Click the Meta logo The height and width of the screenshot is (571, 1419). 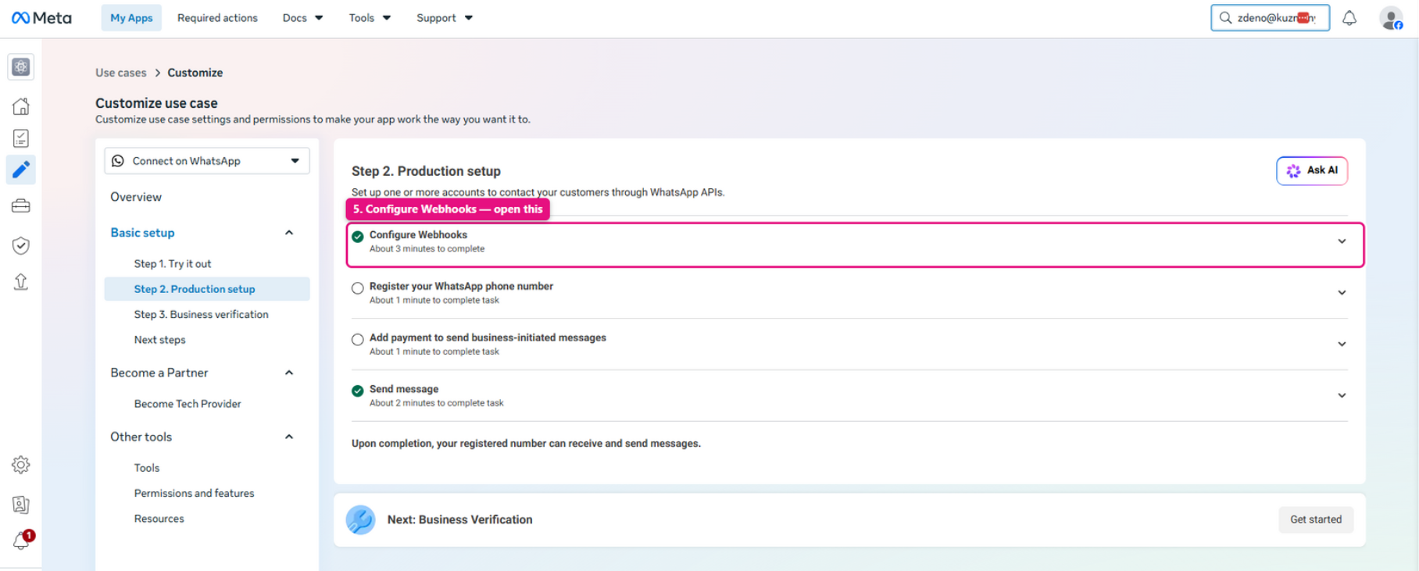(x=41, y=18)
